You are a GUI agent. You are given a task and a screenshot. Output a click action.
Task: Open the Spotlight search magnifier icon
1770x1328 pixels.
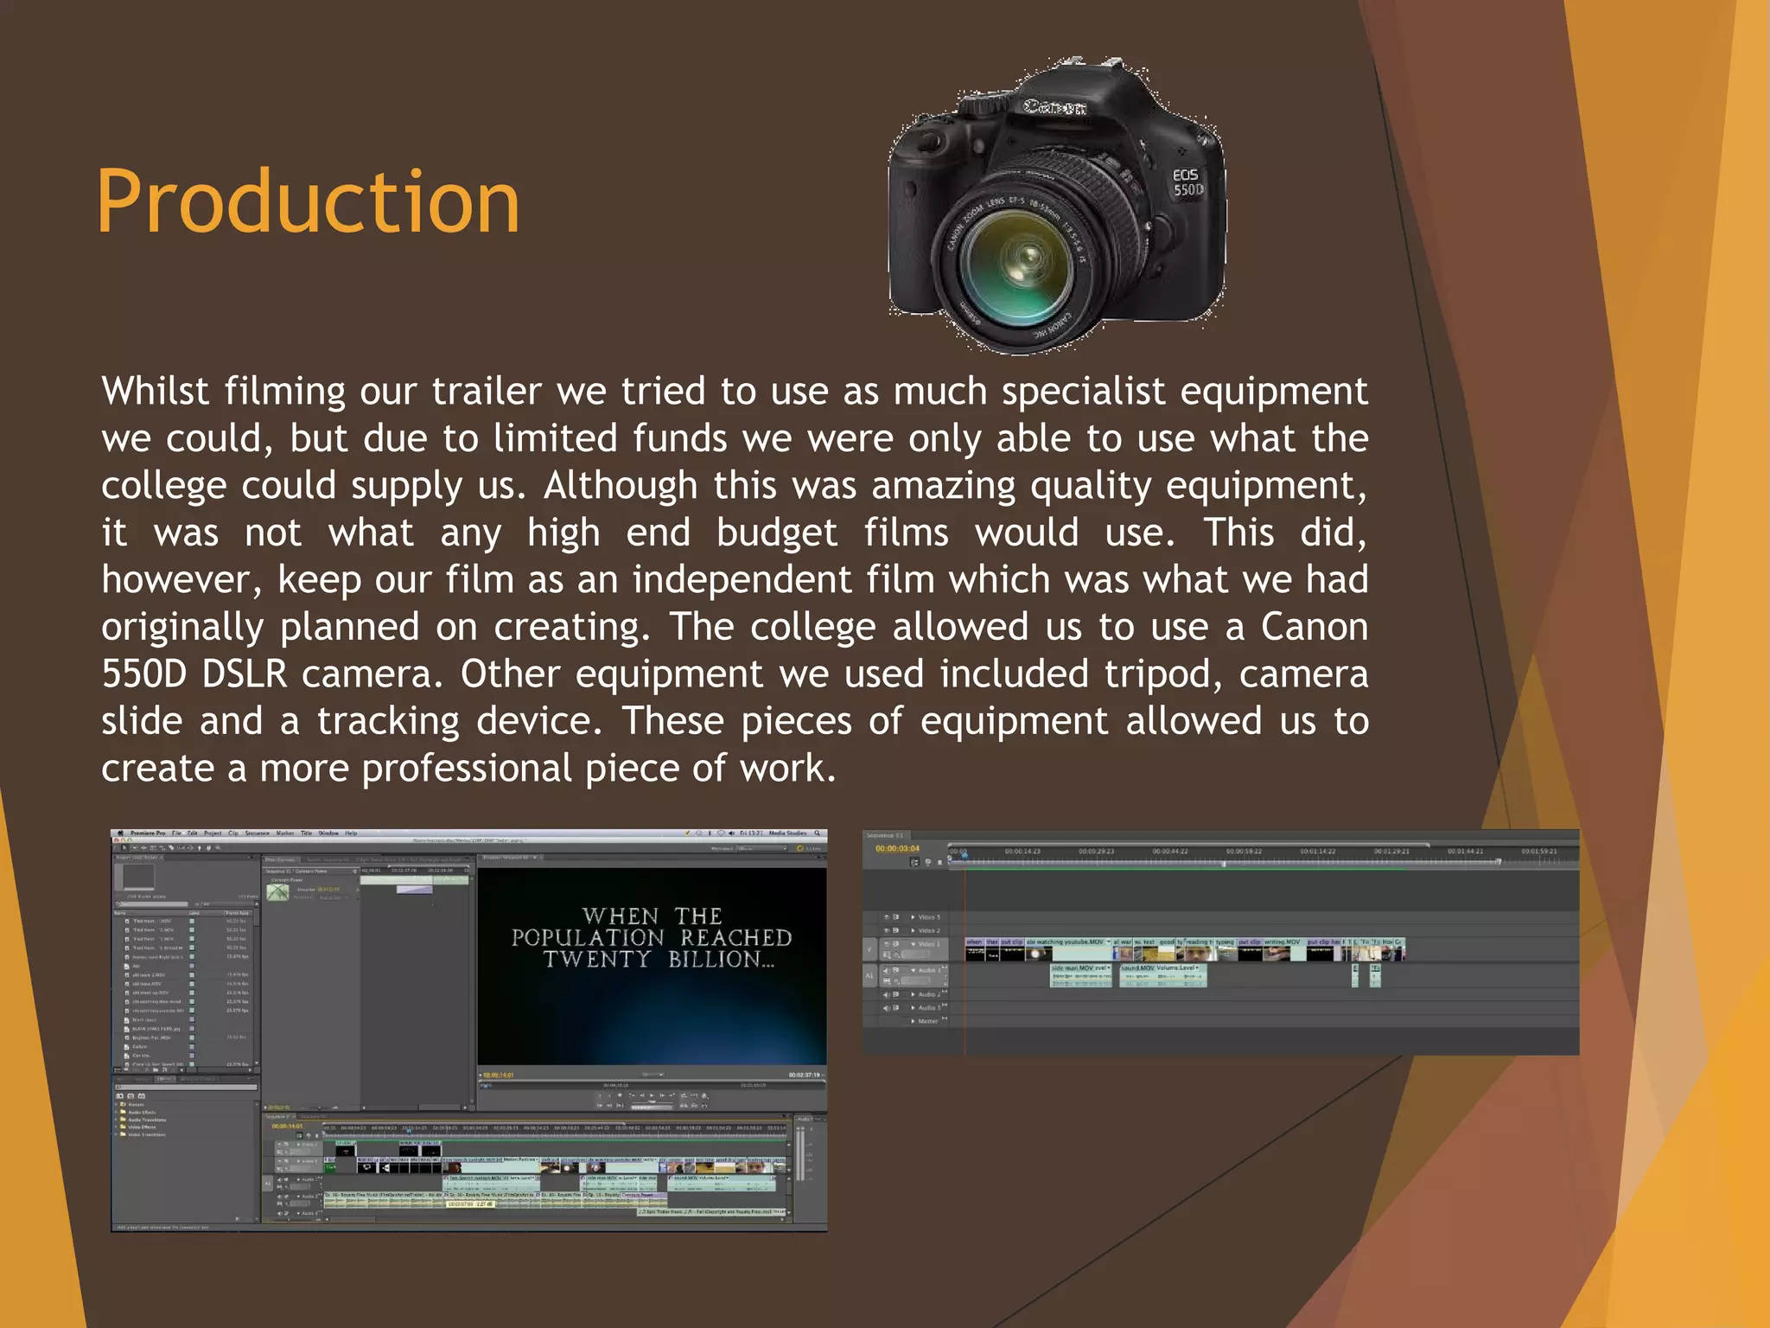click(x=817, y=833)
